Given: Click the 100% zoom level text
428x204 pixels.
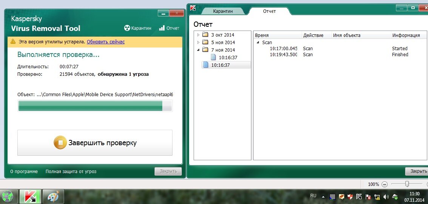Looking at the screenshot, I should coord(373,184).
